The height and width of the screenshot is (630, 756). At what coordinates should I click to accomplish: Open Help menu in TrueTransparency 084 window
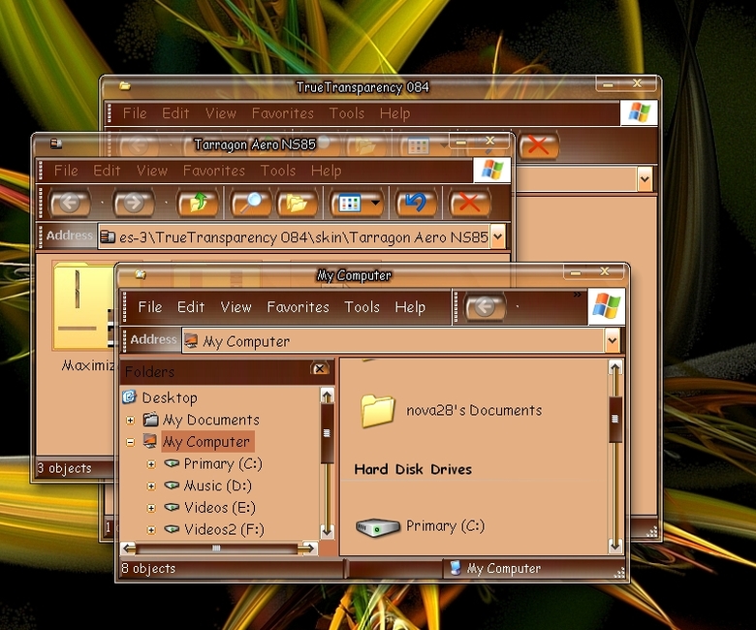[x=394, y=113]
